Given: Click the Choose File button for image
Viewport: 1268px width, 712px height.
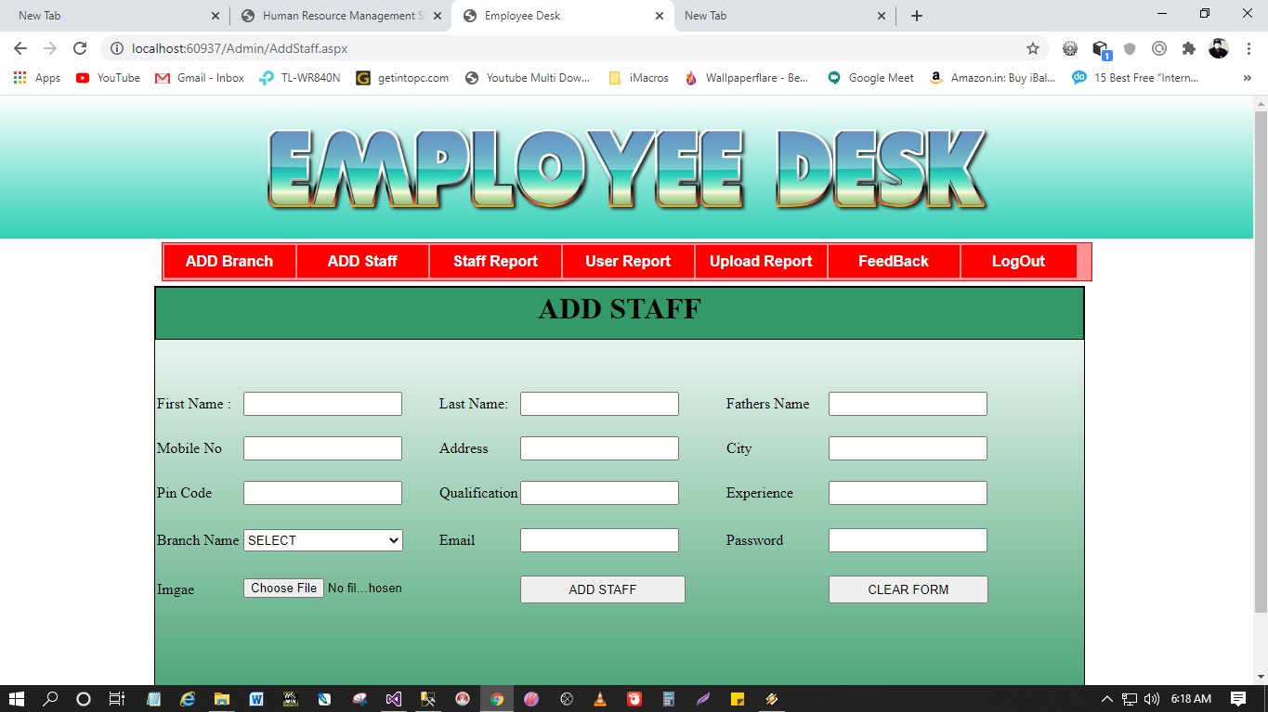Looking at the screenshot, I should 283,588.
